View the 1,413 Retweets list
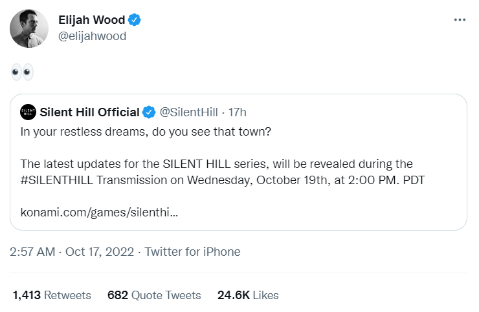 click(x=52, y=295)
